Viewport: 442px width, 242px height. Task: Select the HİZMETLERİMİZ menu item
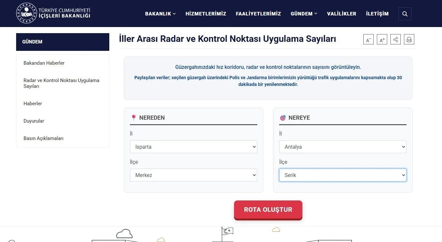point(206,14)
